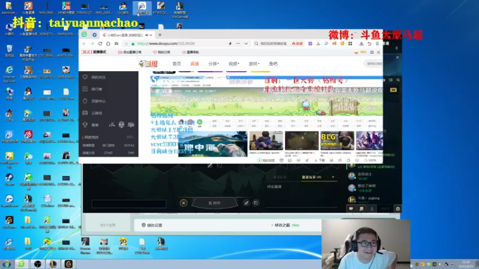Viewport: 479px width, 269px height.
Task: Open the browser home page icon
Action: click(x=108, y=44)
